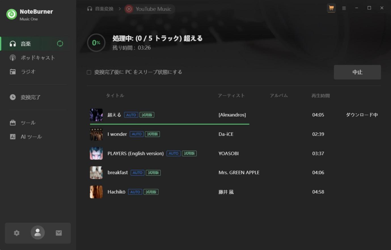Image resolution: width=391 pixels, height=250 pixels.
Task: Click the toolbox icon for ツール
Action: click(13, 123)
